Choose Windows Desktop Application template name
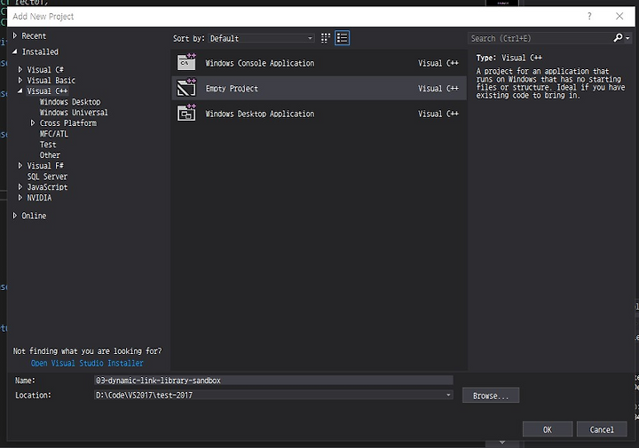This screenshot has height=448, width=639. point(259,114)
